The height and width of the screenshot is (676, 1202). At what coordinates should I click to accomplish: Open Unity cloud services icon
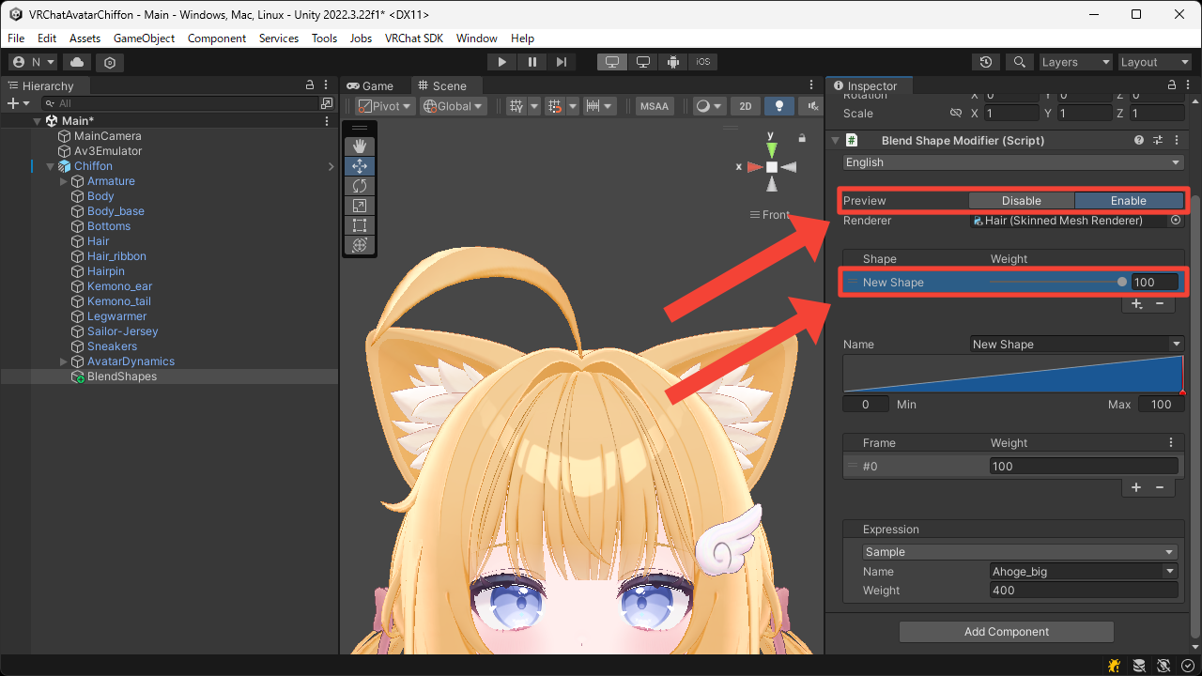(77, 62)
